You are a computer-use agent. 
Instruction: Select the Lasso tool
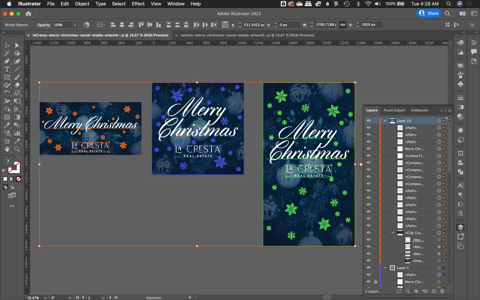pos(17,53)
